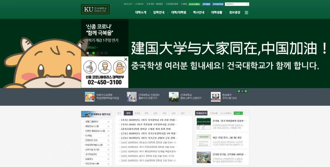Screen dimensions: 330x167
Task: Click arrow icon beside 간편한 종합정보시스템
Action: (109, 131)
